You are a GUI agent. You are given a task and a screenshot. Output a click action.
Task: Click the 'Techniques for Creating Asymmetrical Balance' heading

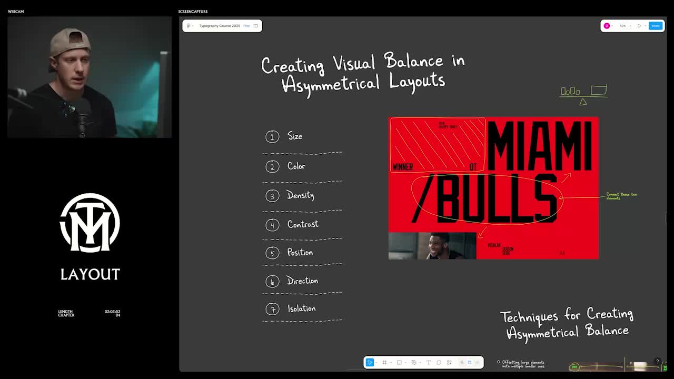click(x=567, y=324)
